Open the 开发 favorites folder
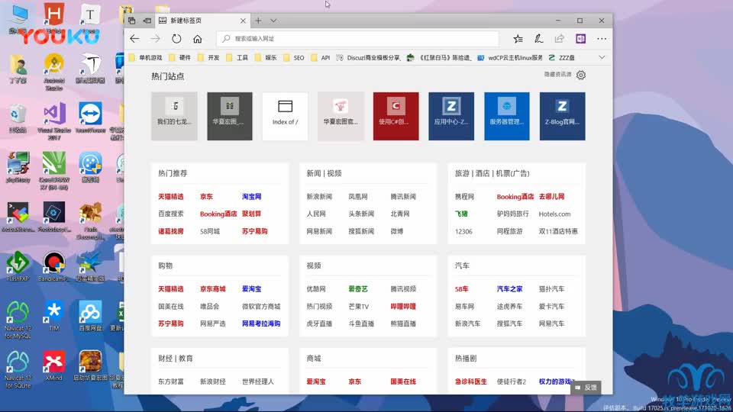The image size is (733, 412). [208, 58]
